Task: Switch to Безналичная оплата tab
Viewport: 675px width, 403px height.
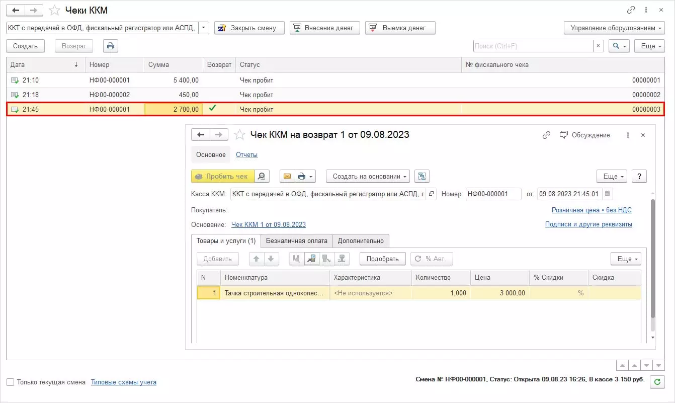Action: pos(296,240)
